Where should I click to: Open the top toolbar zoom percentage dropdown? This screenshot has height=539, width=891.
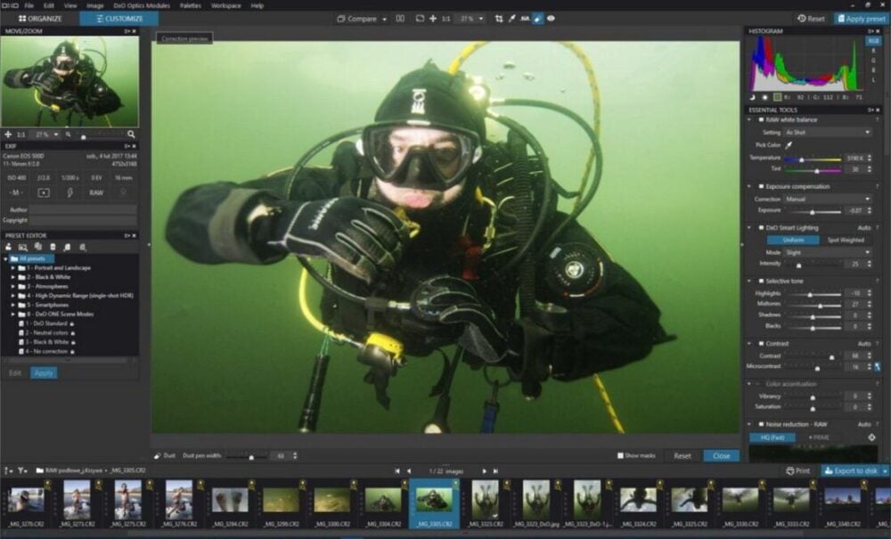coord(481,19)
